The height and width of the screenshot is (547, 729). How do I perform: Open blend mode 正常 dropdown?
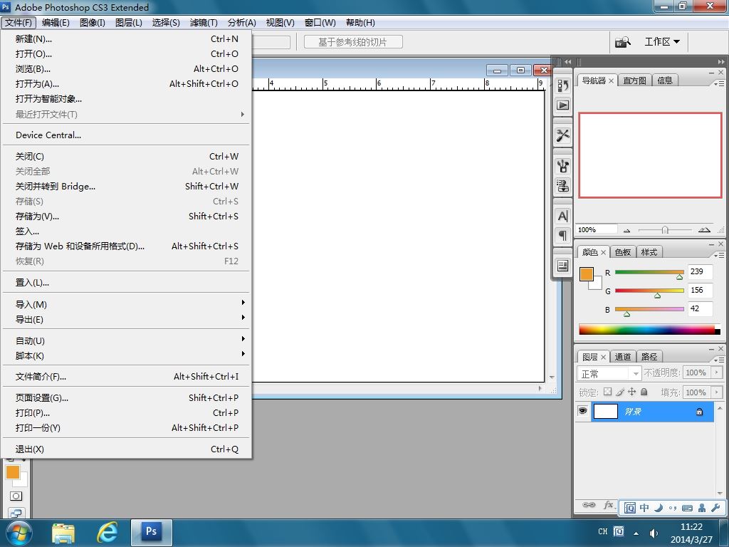click(609, 373)
